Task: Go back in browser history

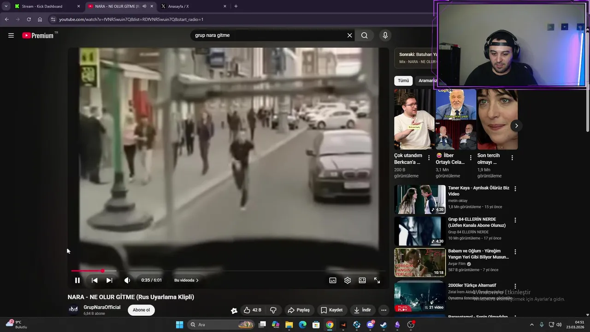Action: [x=6, y=19]
